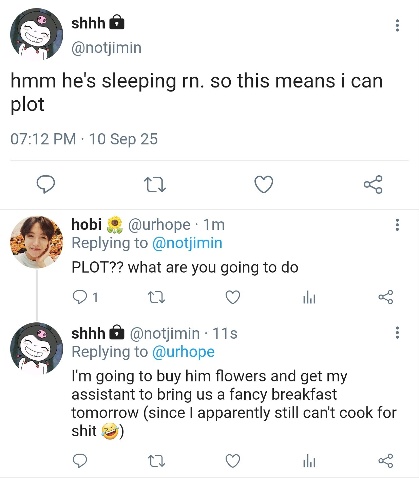Share the flowers and breakfast reply
The image size is (419, 478).
[385, 461]
